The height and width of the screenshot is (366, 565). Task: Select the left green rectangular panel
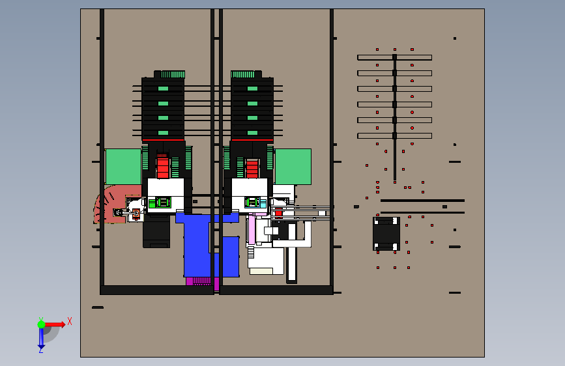[x=123, y=167]
